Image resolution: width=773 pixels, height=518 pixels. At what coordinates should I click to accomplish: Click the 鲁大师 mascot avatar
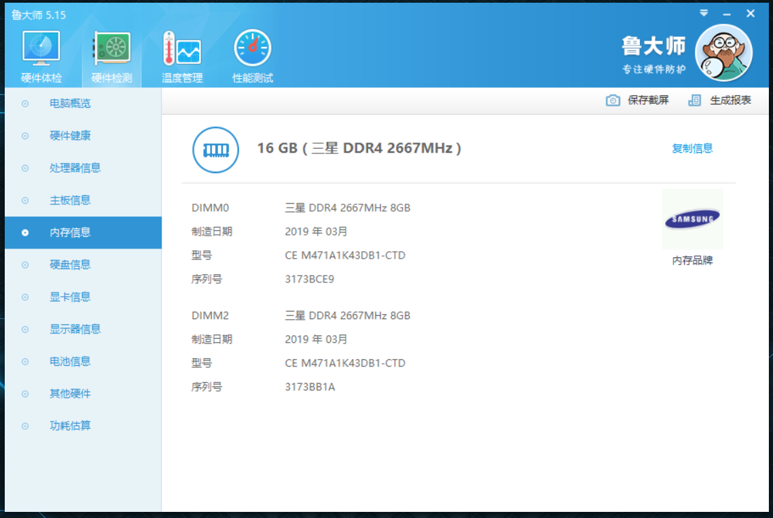[x=723, y=53]
